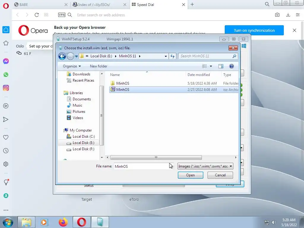Viewport: 304px width, 228px height.
Task: Open the Organize menu
Action: click(72, 66)
